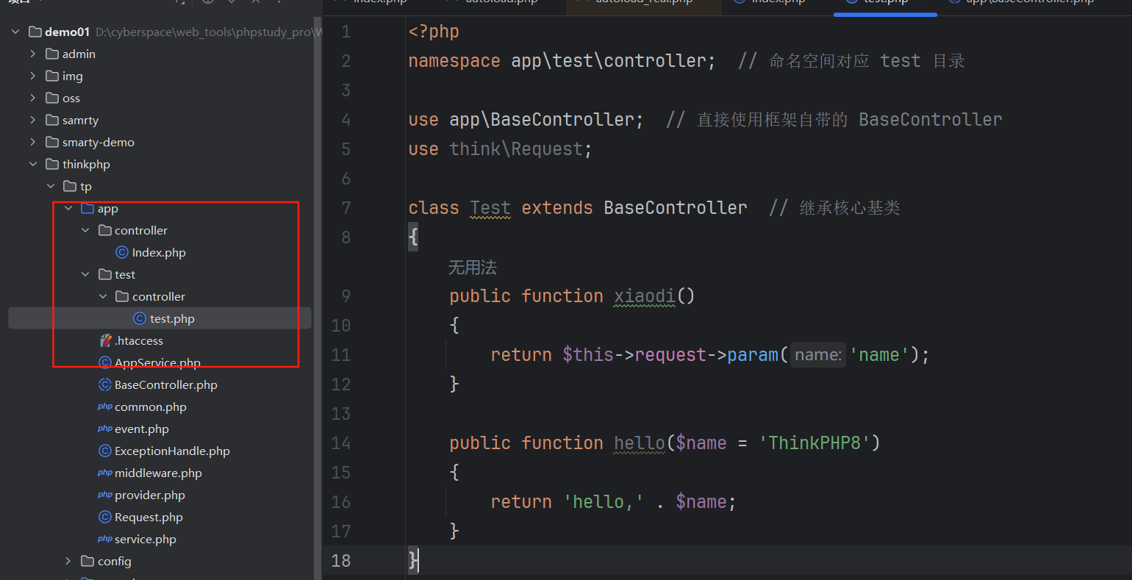Click the app folder icon
This screenshot has width=1132, height=580.
pyautogui.click(x=87, y=208)
